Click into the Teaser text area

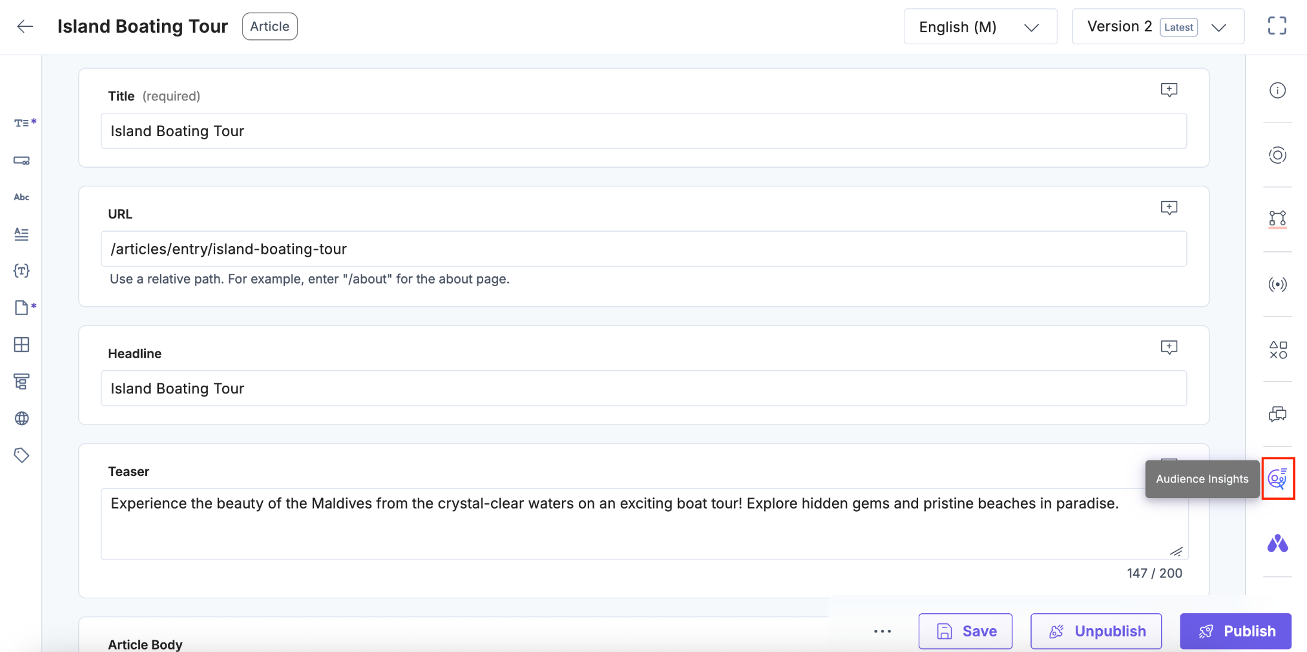(644, 524)
